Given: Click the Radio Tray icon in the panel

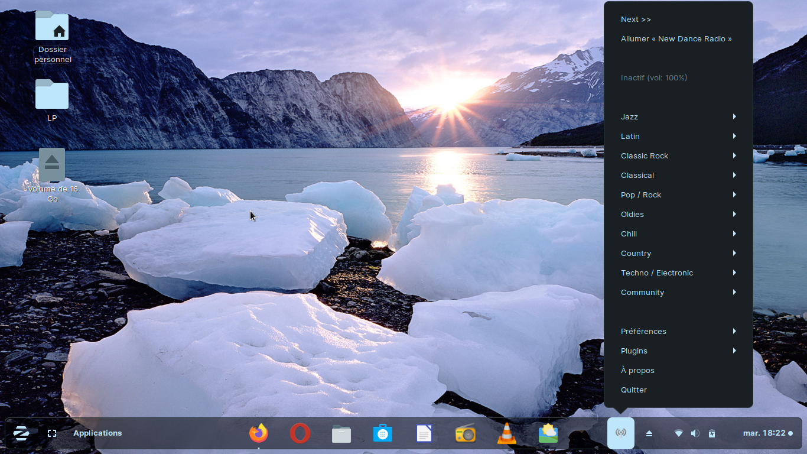Looking at the screenshot, I should coord(620,433).
